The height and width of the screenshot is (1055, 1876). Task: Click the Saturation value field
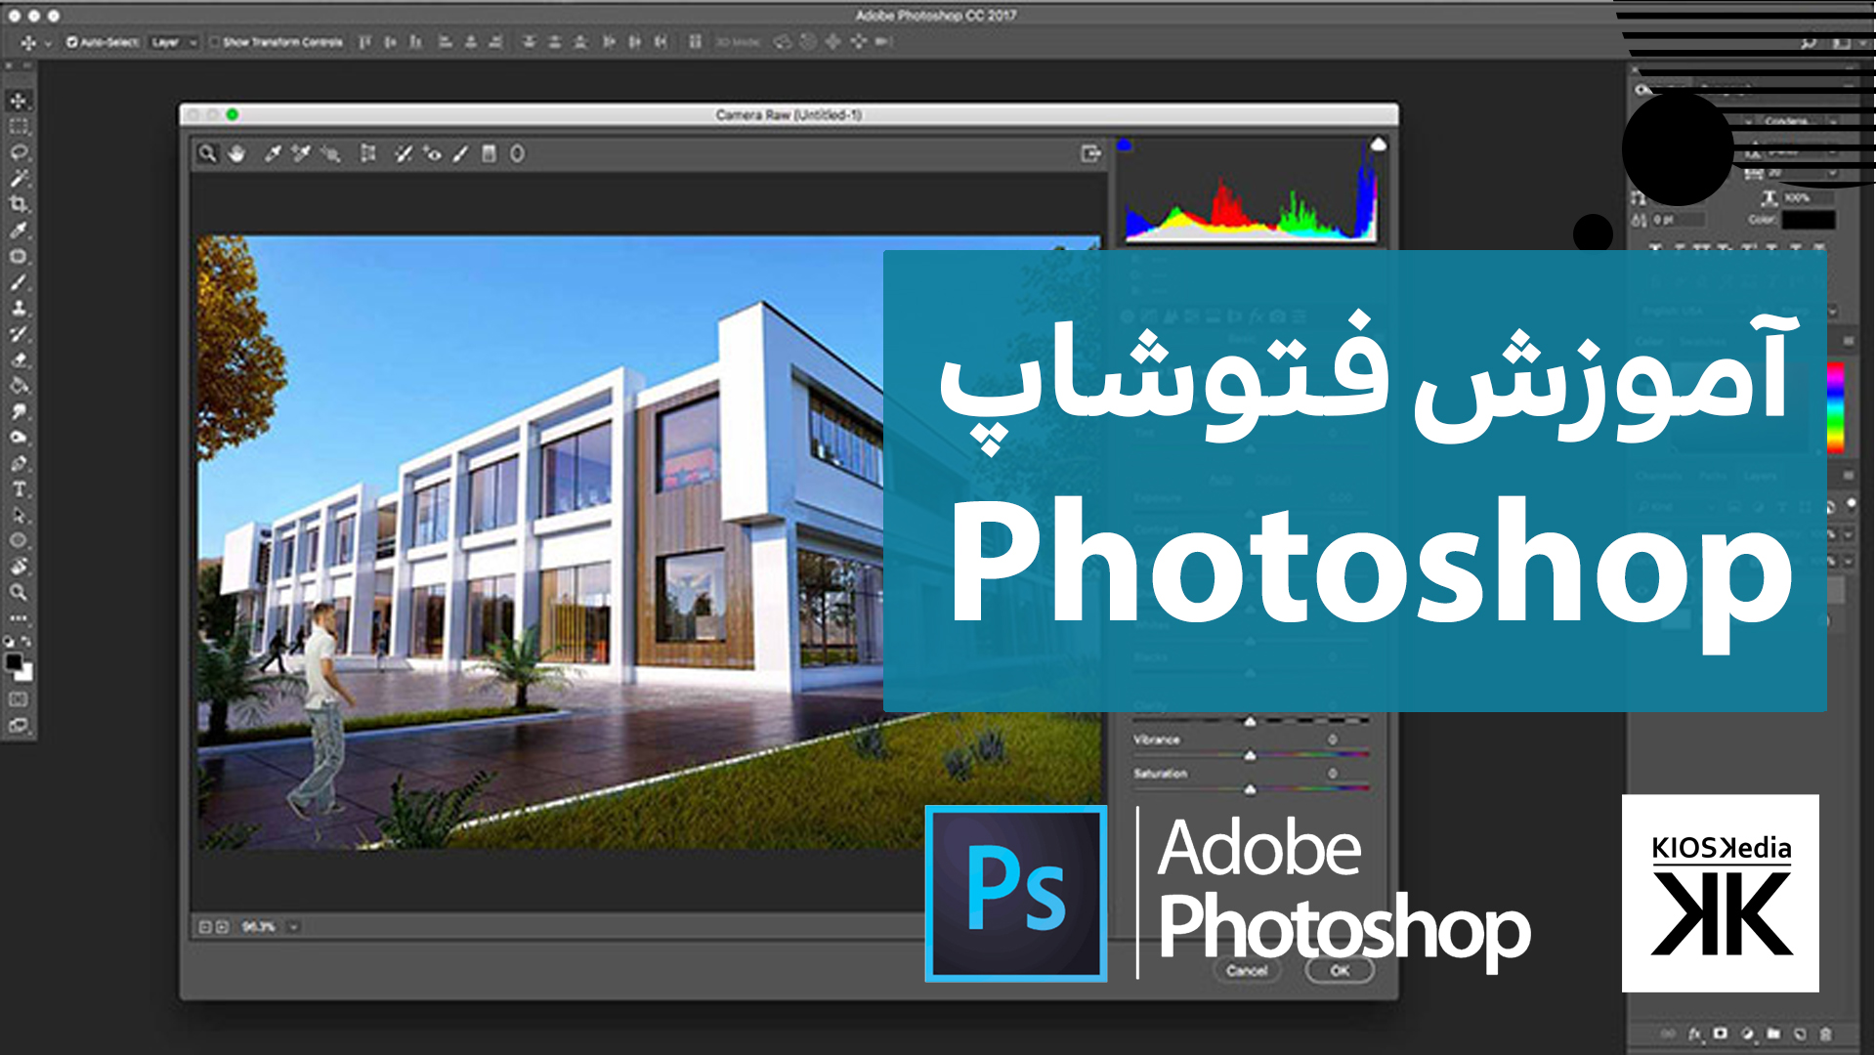click(1332, 773)
